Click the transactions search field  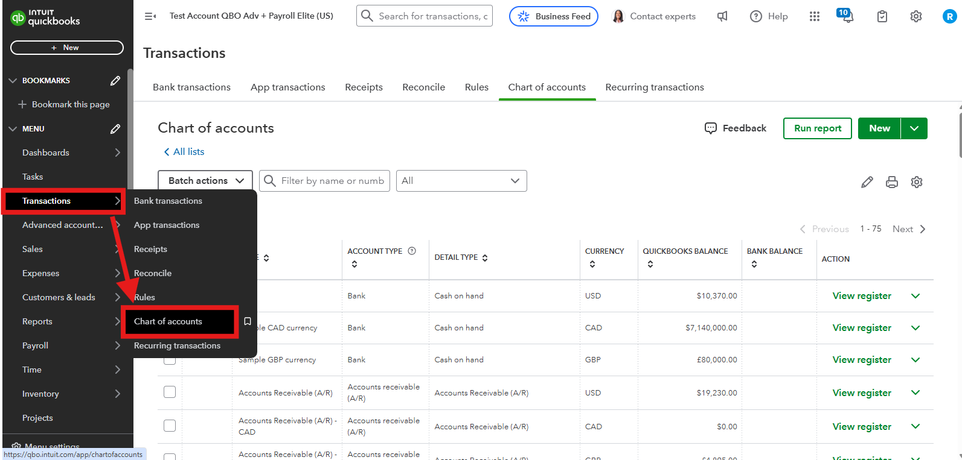[x=425, y=16]
